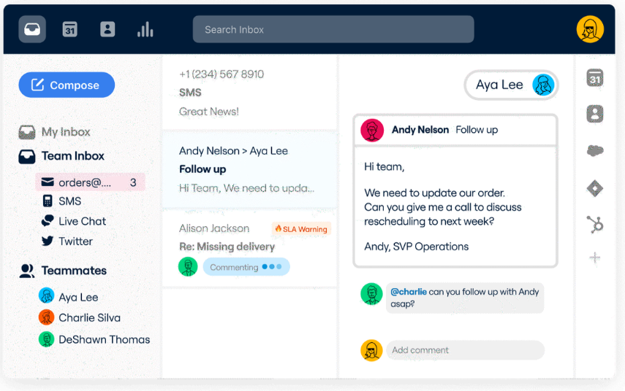Screen dimensions: 625x391
Task: Click the Compose button
Action: click(67, 85)
